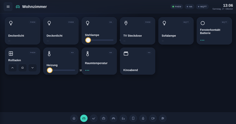This screenshot has height=124, width=236.
Task: Click the Heizung temperature slider
Action: pos(61,70)
